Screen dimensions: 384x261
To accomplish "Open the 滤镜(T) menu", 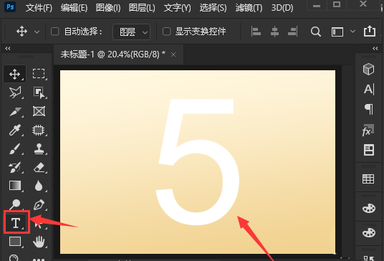I will (249, 8).
